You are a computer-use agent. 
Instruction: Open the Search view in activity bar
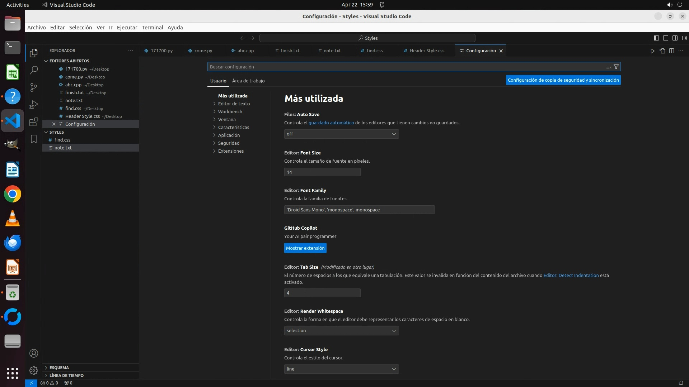[x=34, y=70]
